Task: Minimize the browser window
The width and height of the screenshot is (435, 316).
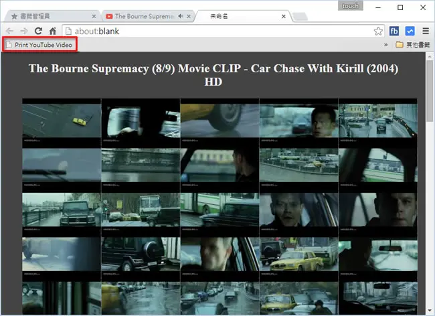Action: (x=378, y=7)
